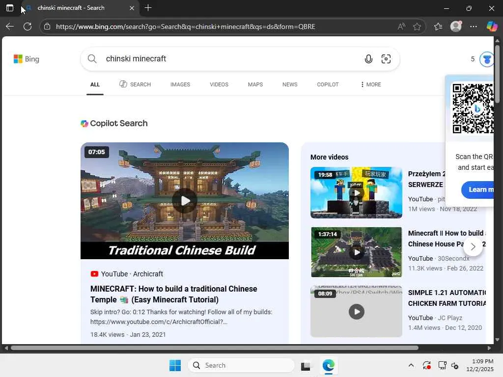Viewport: 503px width, 377px height.
Task: Open Microsoft Rewards badge icon
Action: coord(486,59)
